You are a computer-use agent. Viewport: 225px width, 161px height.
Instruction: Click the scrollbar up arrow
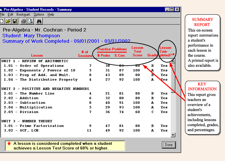[173, 61]
